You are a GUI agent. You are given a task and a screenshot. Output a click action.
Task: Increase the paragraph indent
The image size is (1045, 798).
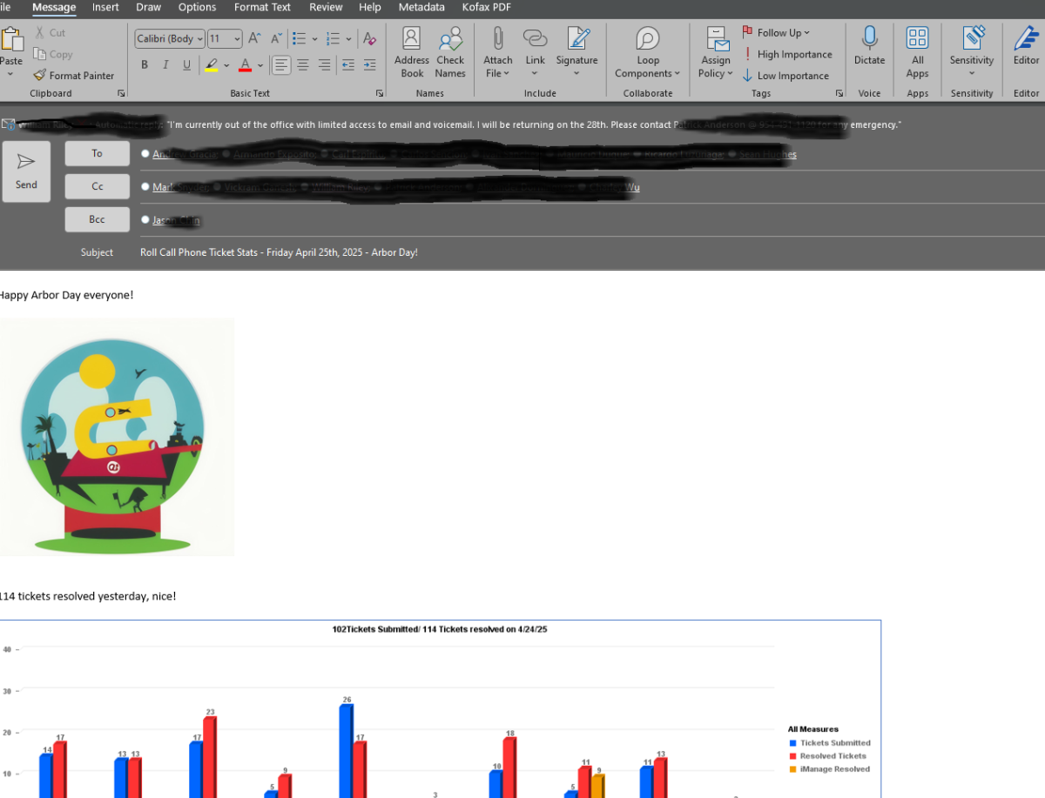(x=369, y=65)
